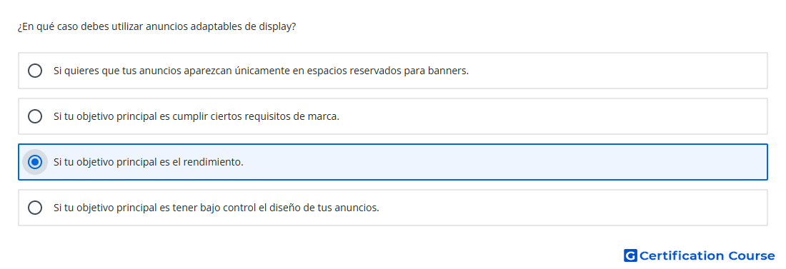Click the selected rendimiento radio button
The width and height of the screenshot is (786, 269).
click(x=35, y=162)
